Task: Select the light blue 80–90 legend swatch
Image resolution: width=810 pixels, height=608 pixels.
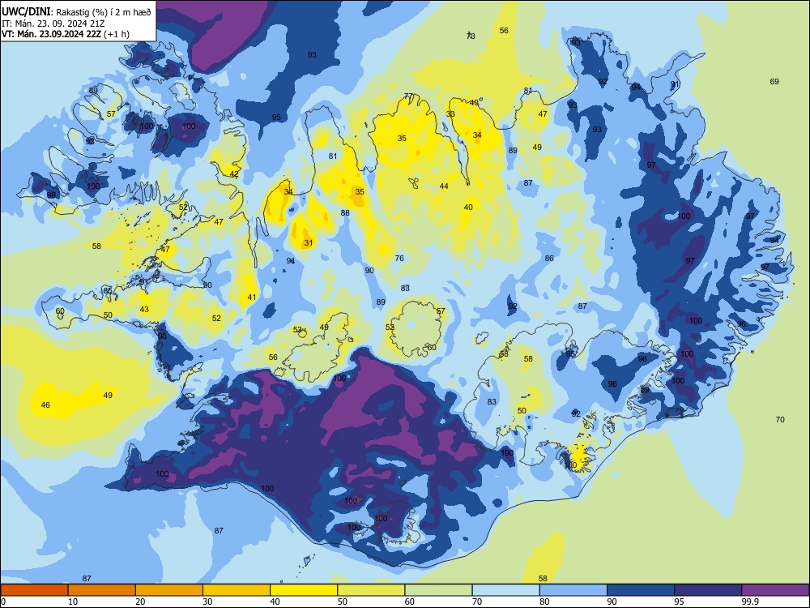Action: coord(573,590)
